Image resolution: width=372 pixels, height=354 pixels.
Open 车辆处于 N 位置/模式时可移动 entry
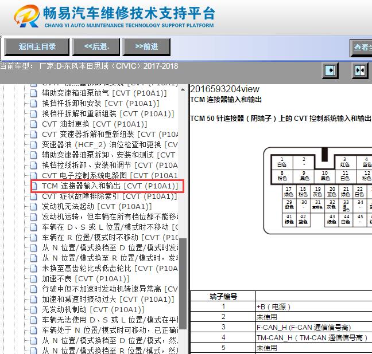coord(110,331)
